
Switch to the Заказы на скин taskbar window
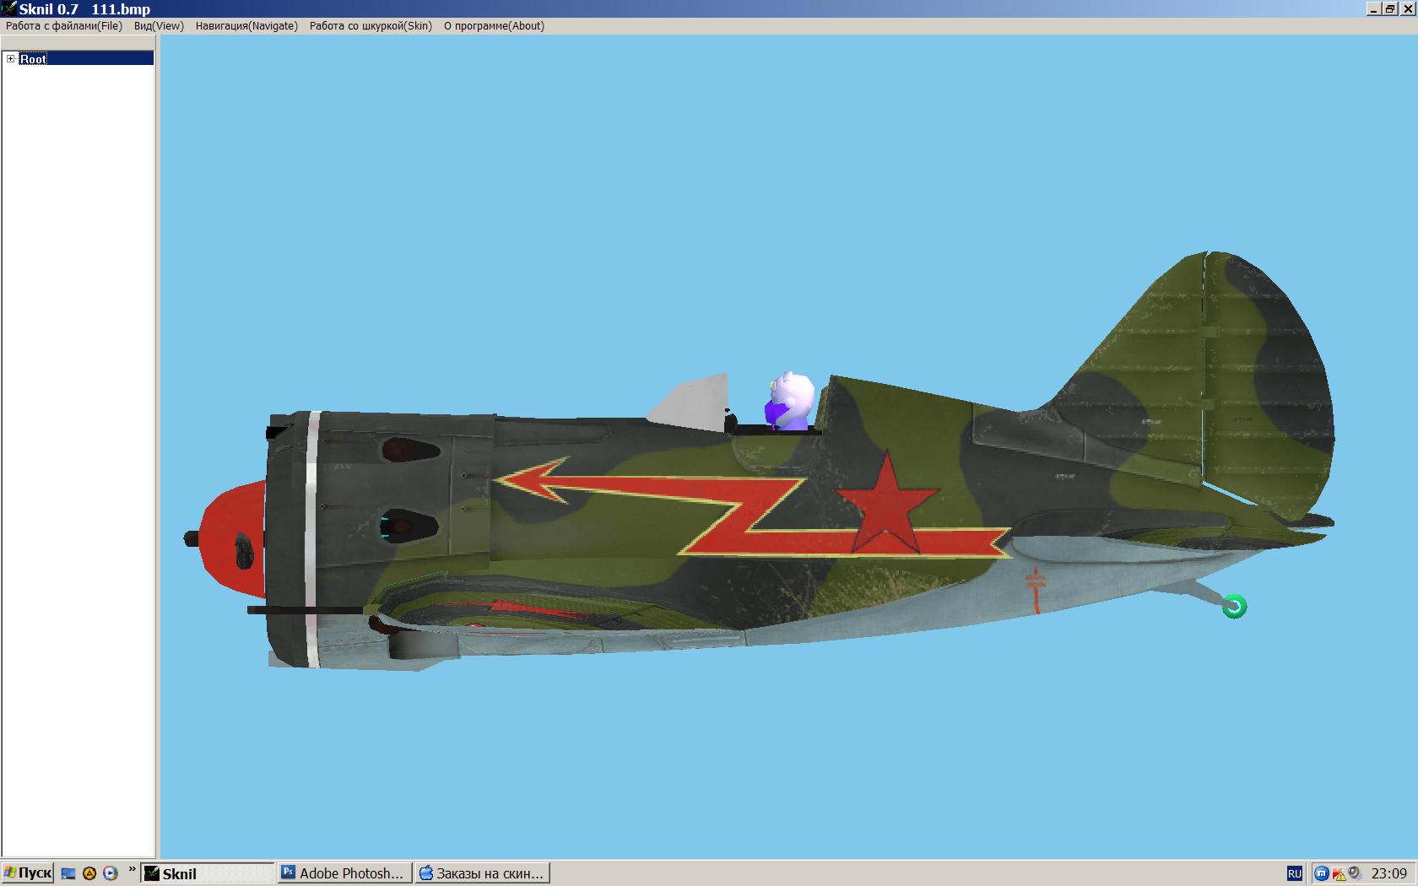[482, 873]
